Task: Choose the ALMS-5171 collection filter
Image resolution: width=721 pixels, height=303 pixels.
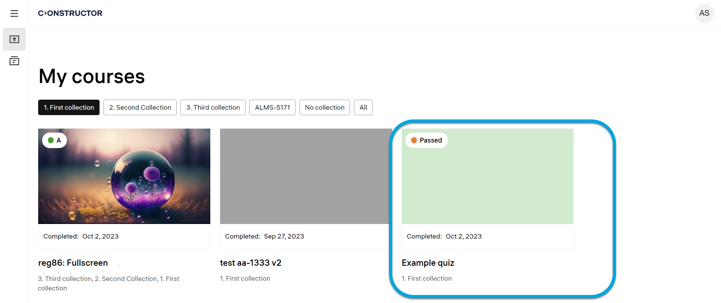Action: (272, 107)
